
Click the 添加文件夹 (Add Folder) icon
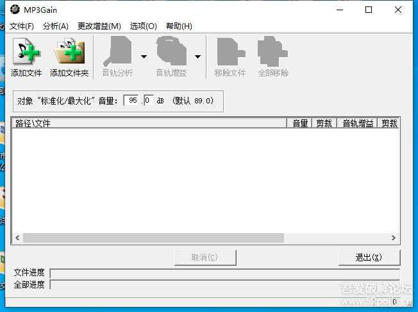tap(69, 52)
